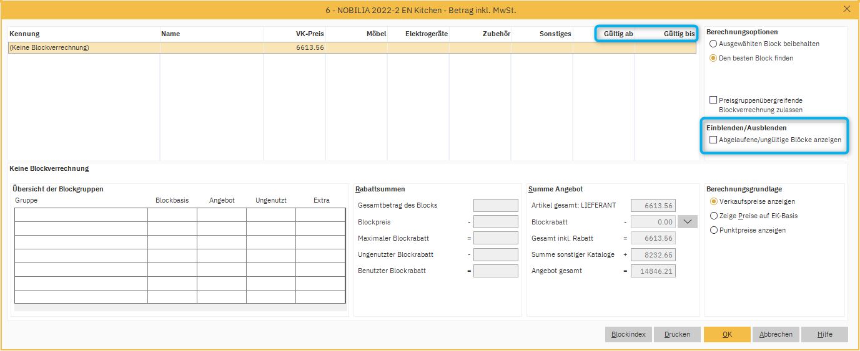Close the Betrag inkl. MwSt. dialog
Screen dimensions: 860x351
[x=847, y=9]
